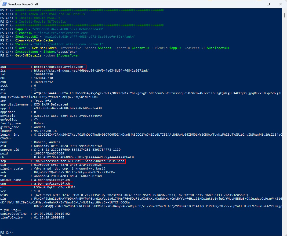Click the $TenantID icewolfch.onmicrosoft.com line
Screen dimensions: 287x236
(52, 33)
